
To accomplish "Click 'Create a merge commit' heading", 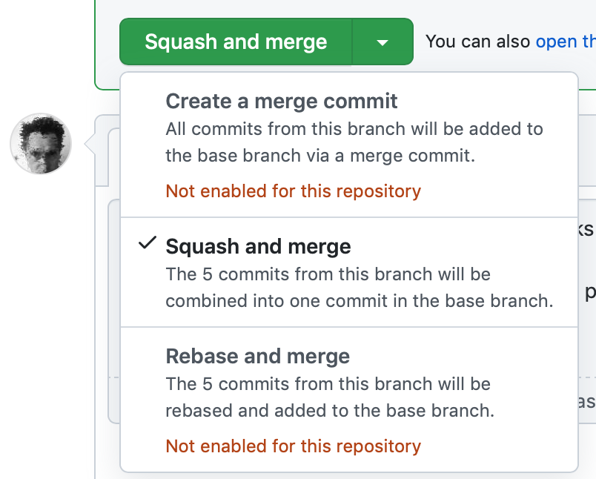I will click(x=282, y=101).
